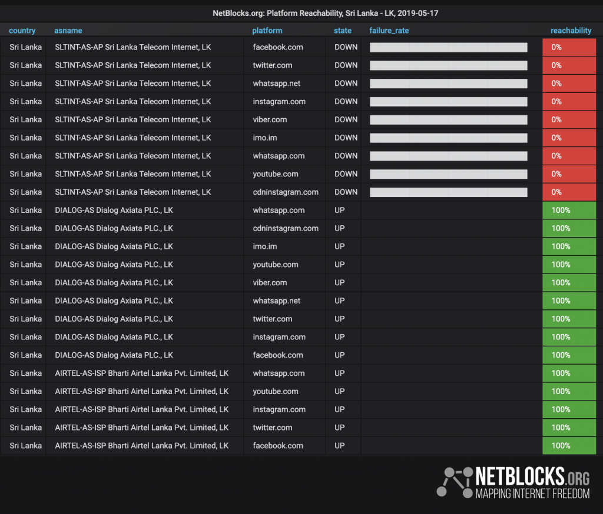Click Sri Lanka country in the SLT twitter.com row
Screen dimensions: 603x514
[25, 65]
